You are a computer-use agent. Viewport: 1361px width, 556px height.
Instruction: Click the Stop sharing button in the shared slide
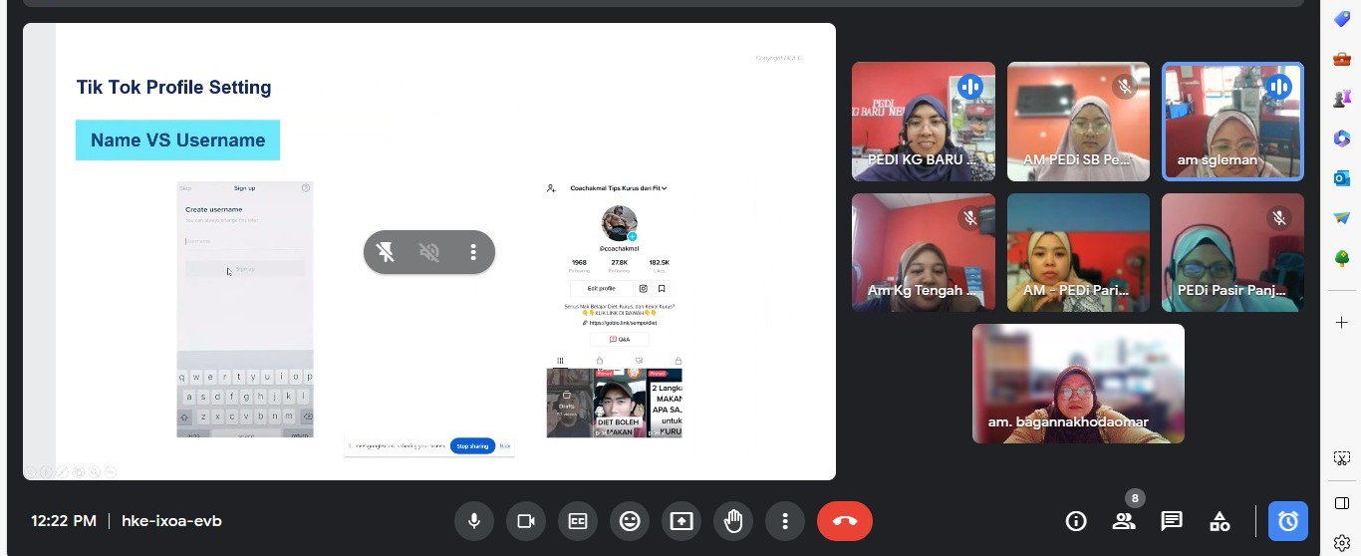pyautogui.click(x=472, y=445)
